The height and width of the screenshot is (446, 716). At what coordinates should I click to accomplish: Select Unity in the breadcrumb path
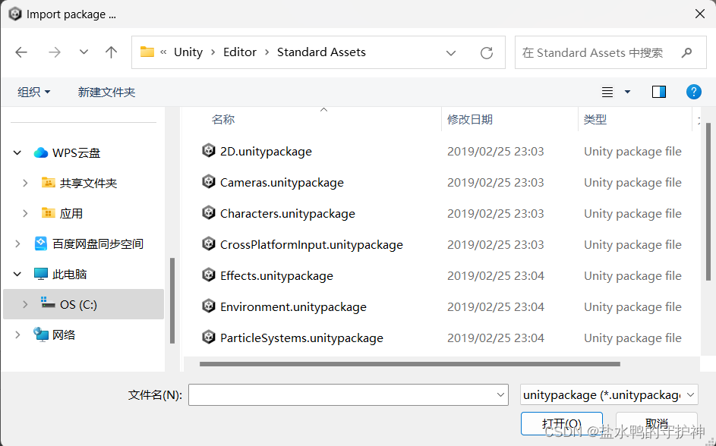(188, 52)
